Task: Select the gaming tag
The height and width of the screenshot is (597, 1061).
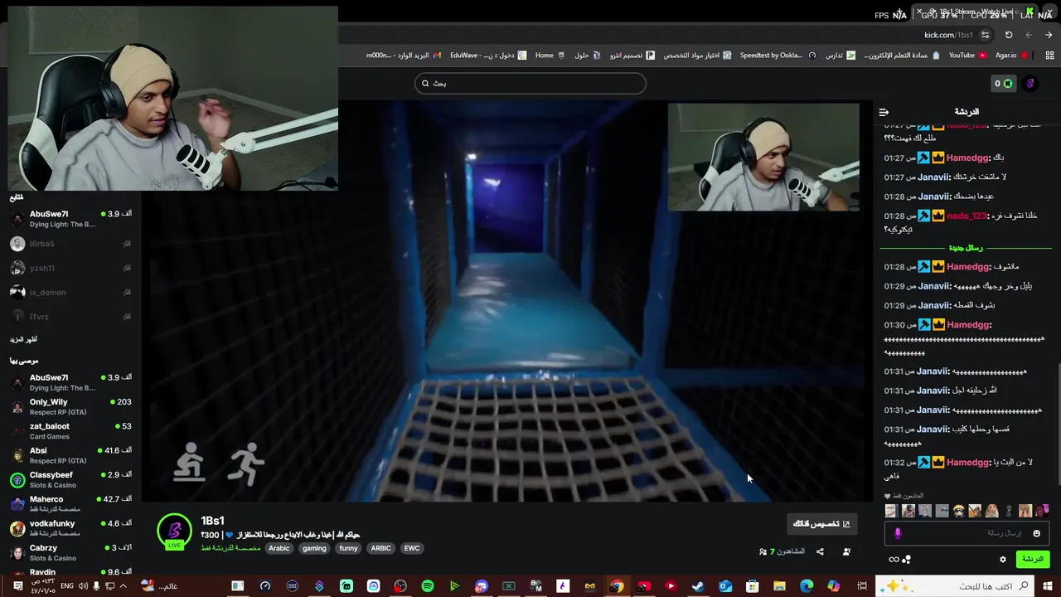Action: click(x=314, y=548)
